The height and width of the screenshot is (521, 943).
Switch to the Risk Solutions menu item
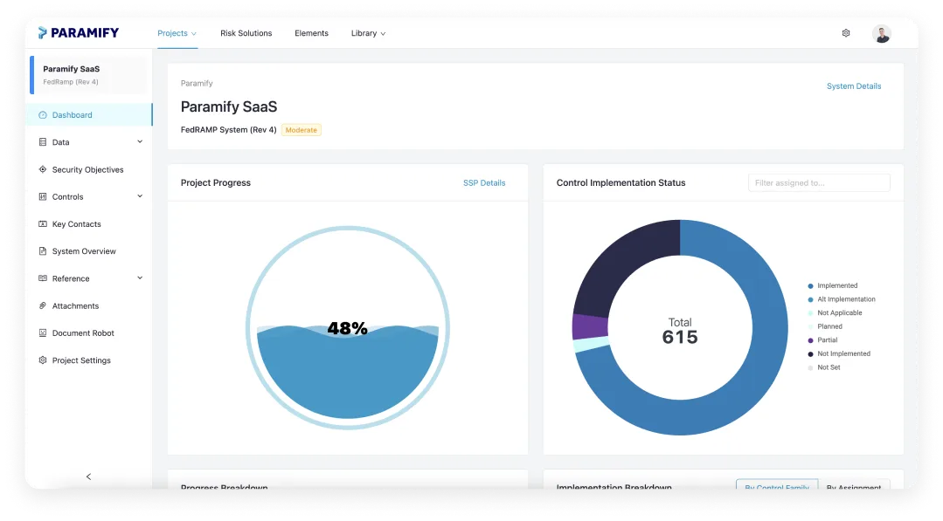[246, 32]
